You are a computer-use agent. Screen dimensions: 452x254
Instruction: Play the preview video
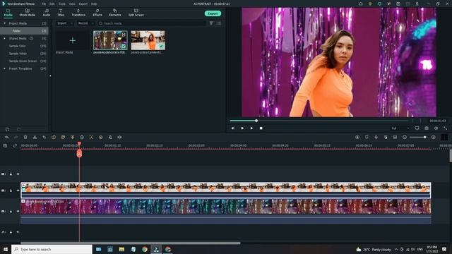tap(251, 128)
